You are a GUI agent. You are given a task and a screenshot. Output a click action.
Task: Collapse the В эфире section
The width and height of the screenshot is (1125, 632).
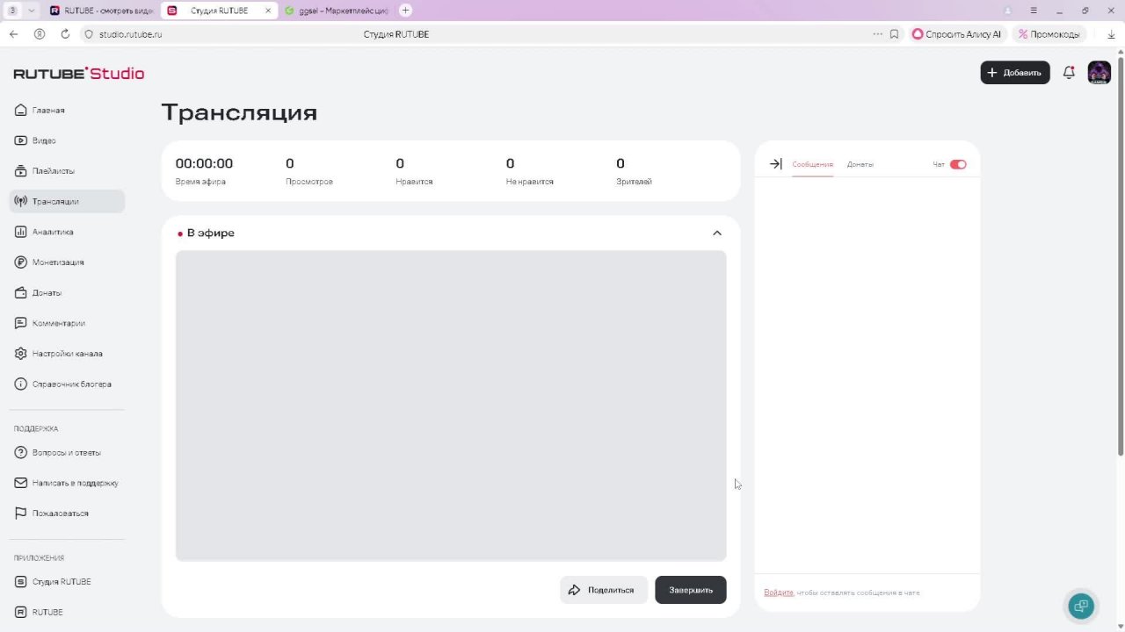coord(717,233)
